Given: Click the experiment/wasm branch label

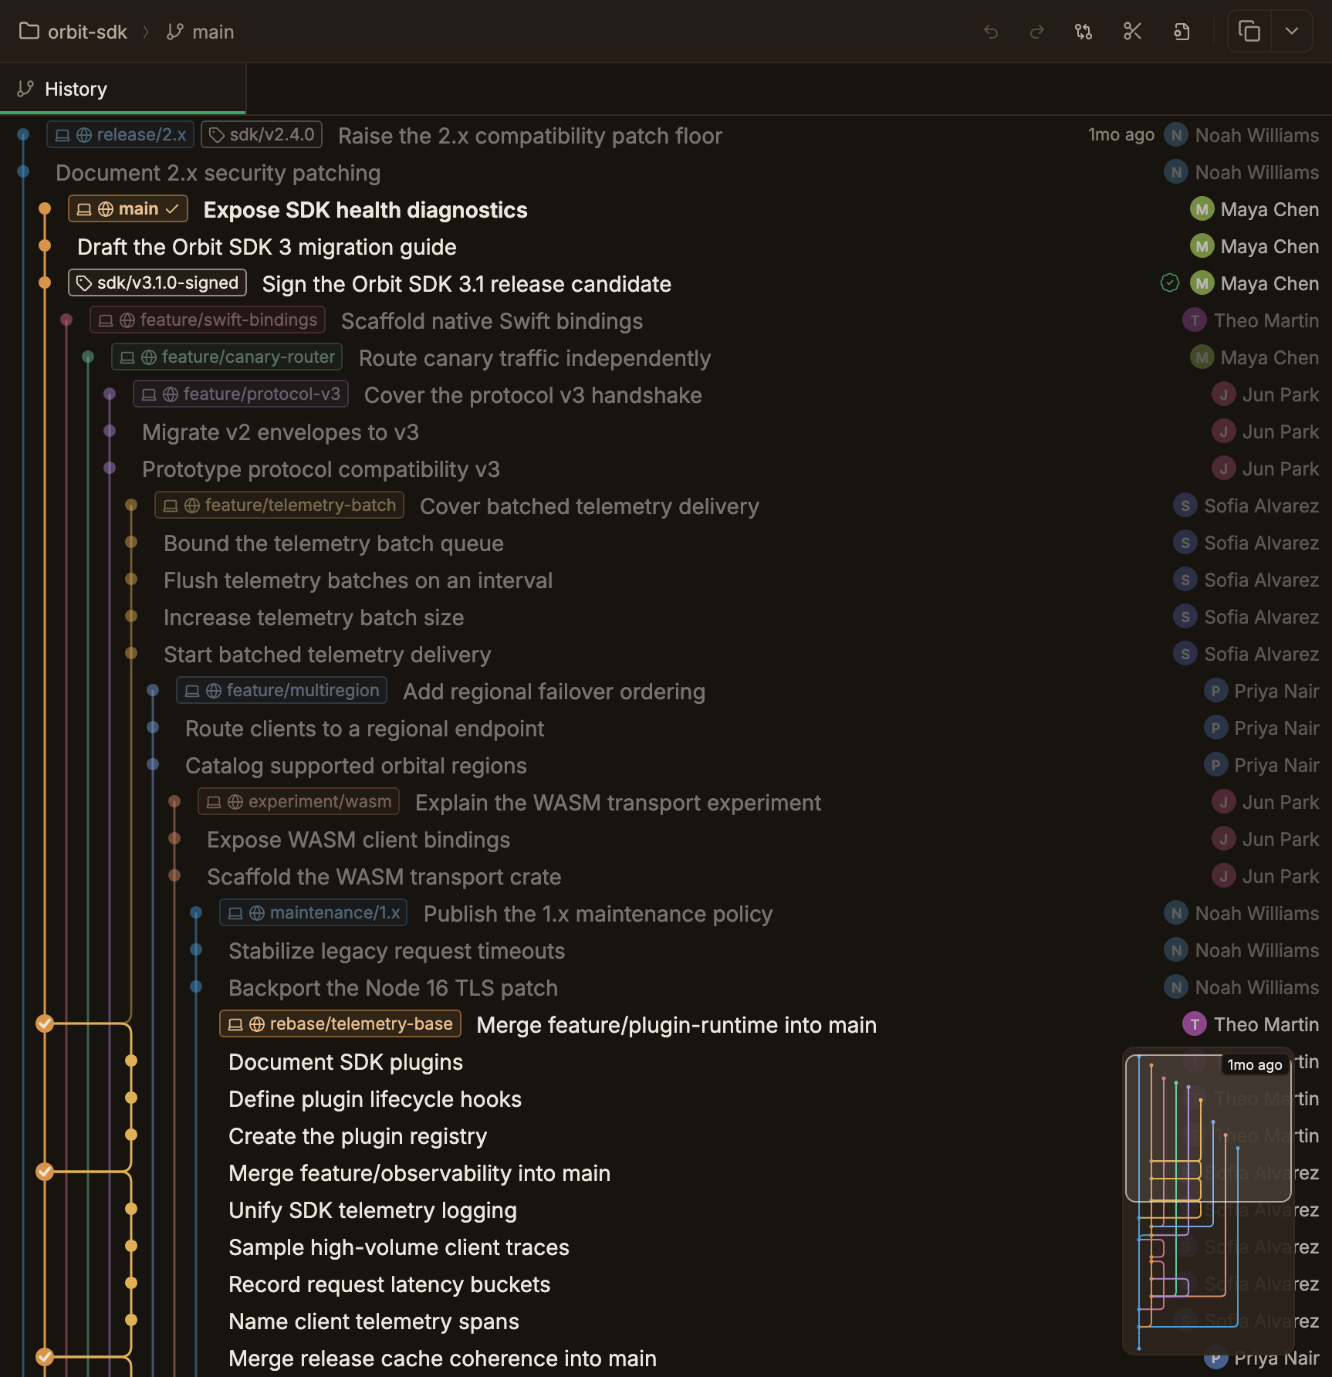Looking at the screenshot, I should pos(299,801).
